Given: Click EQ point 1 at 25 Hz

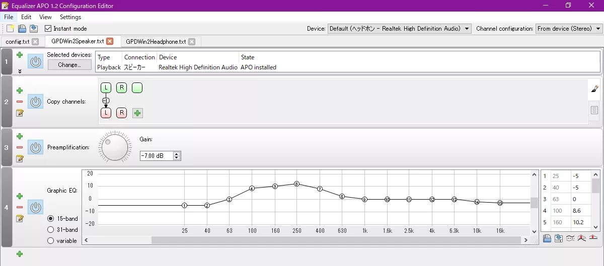Looking at the screenshot, I should (185, 205).
